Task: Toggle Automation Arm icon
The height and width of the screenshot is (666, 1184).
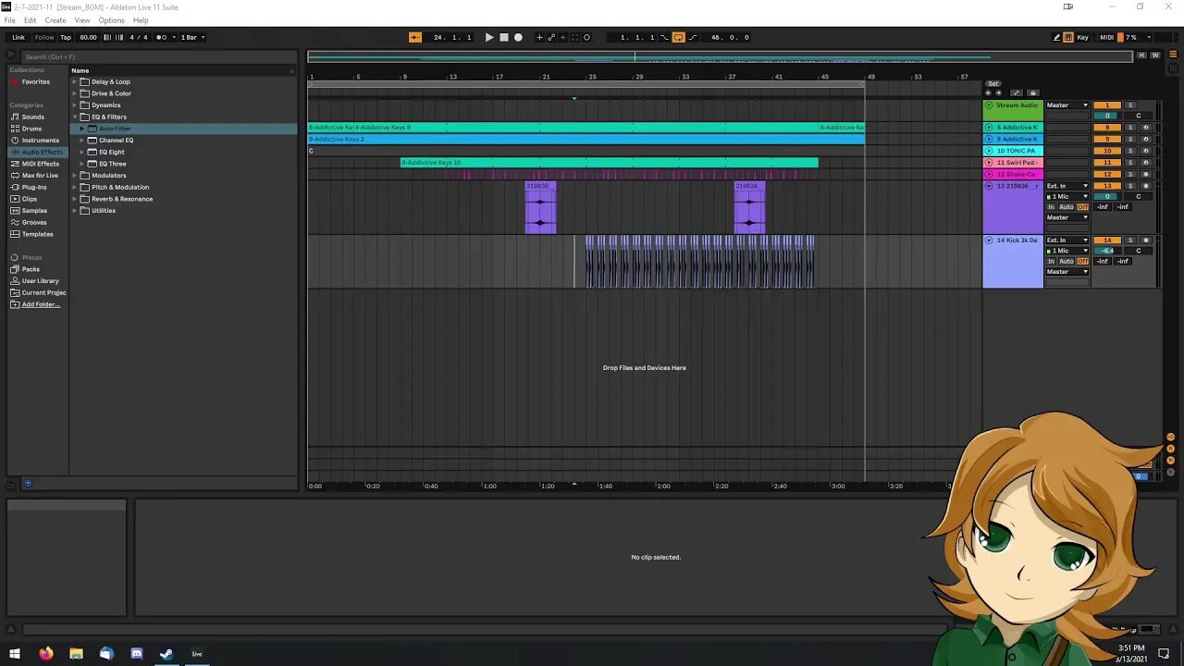Action: pyautogui.click(x=551, y=37)
